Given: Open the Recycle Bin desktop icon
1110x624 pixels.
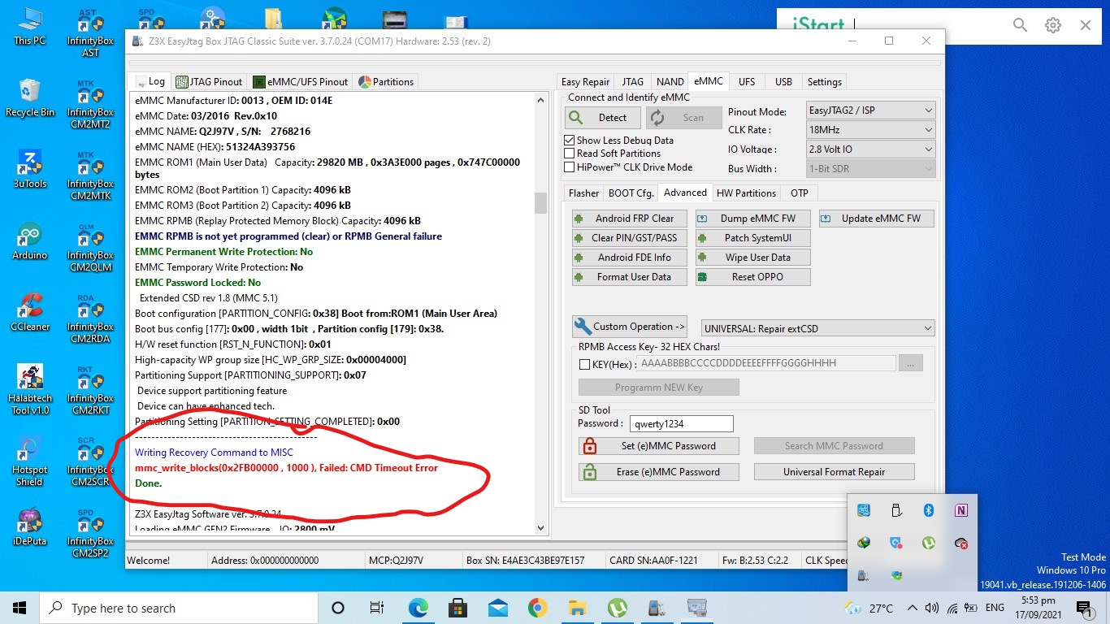Looking at the screenshot, I should point(30,97).
